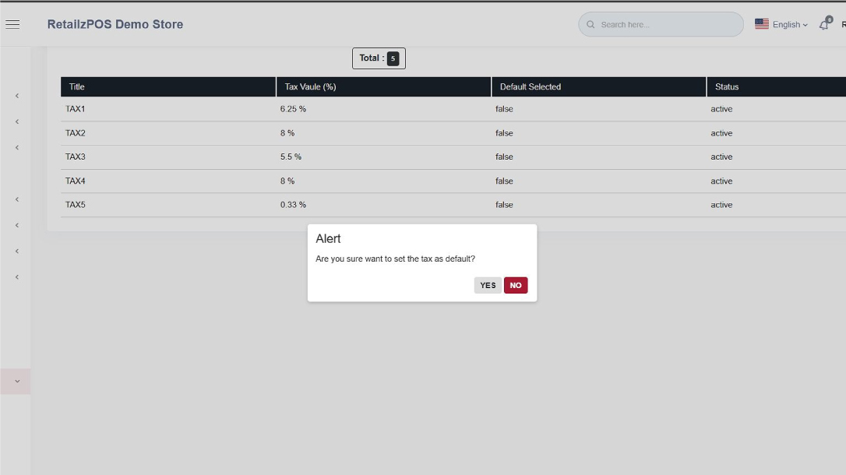Focus the 'Search here...' input field
This screenshot has height=475, width=846.
666,25
